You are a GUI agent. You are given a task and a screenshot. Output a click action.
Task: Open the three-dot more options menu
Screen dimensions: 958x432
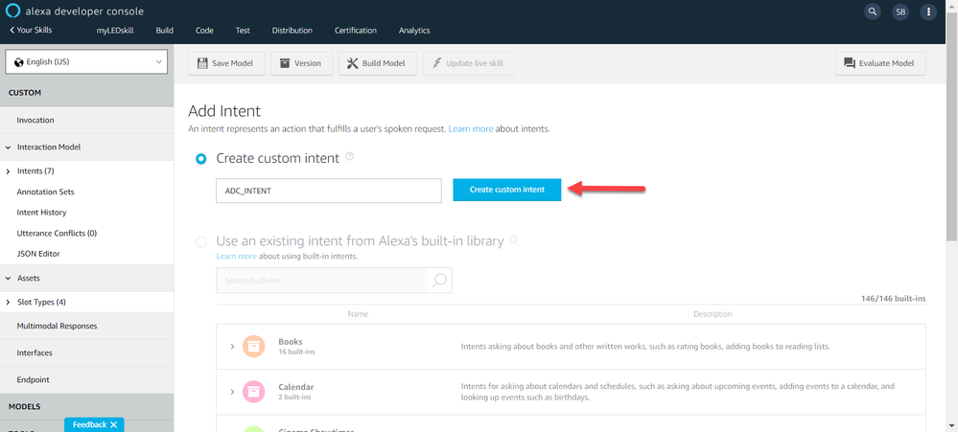[x=928, y=11]
